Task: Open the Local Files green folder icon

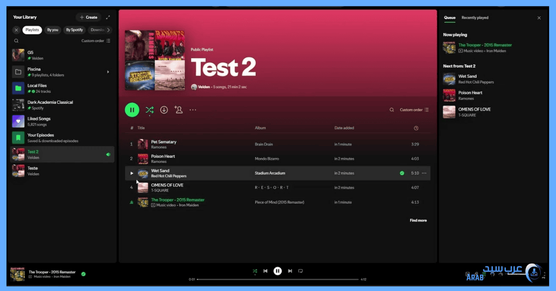Action: click(x=18, y=88)
